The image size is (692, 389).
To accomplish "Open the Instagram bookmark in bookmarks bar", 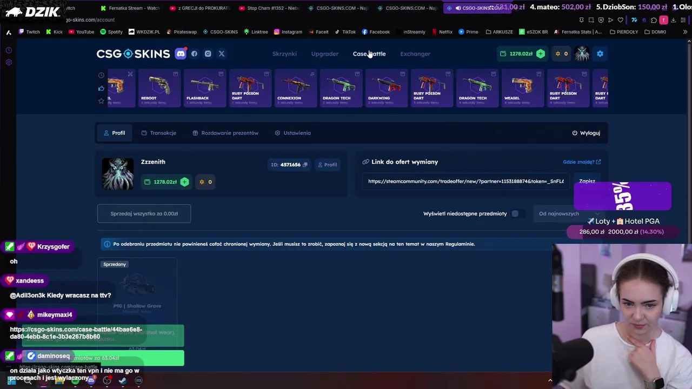I will [x=288, y=32].
